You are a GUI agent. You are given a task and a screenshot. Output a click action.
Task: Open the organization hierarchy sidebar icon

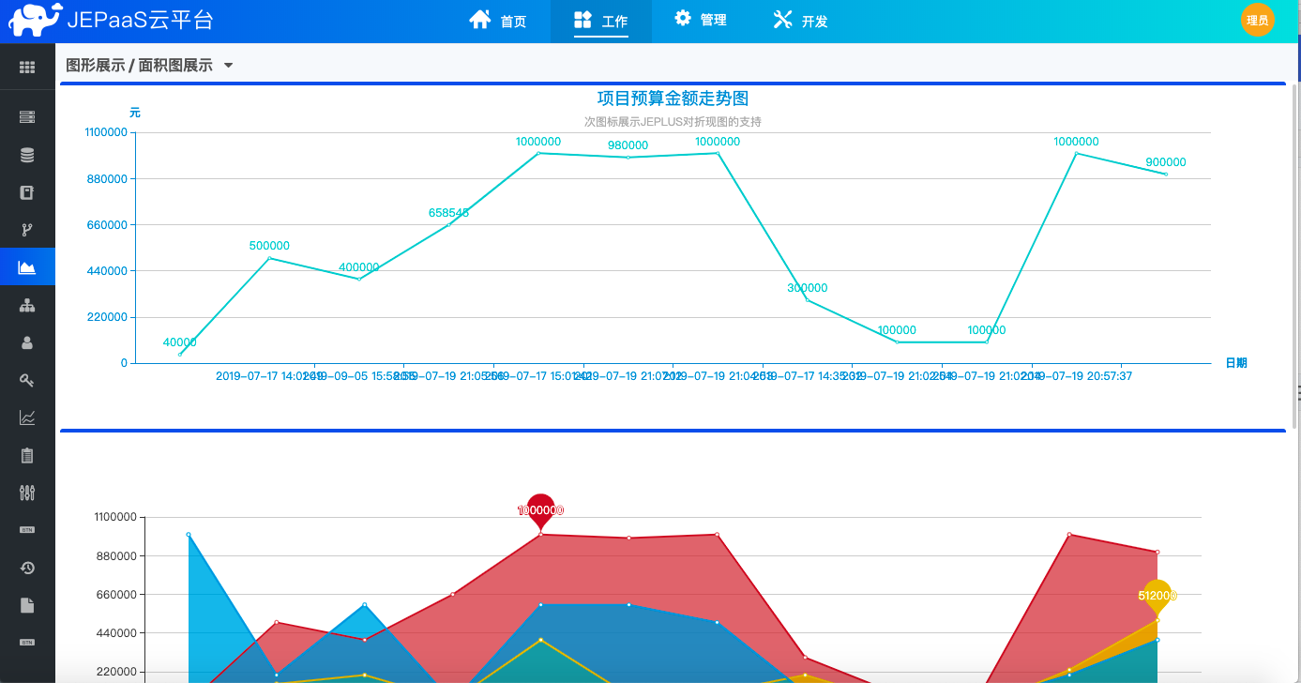27,305
